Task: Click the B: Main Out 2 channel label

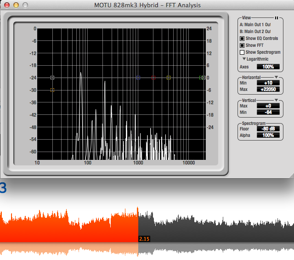Action: 255,32
